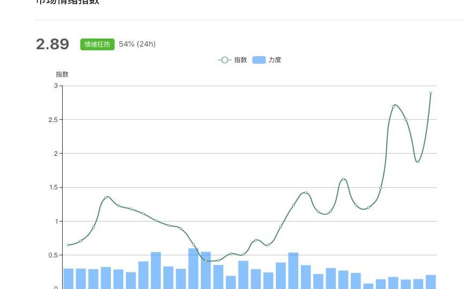Click the 指数 y-axis title above the chart
The image size is (474, 289).
coord(62,74)
